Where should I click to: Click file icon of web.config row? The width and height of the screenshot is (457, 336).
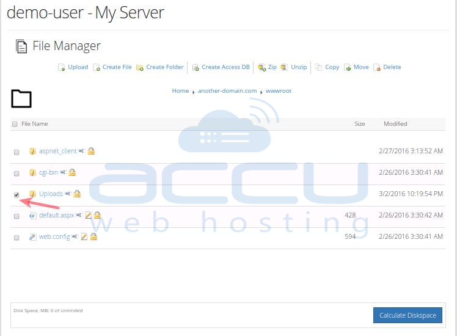[x=32, y=237]
